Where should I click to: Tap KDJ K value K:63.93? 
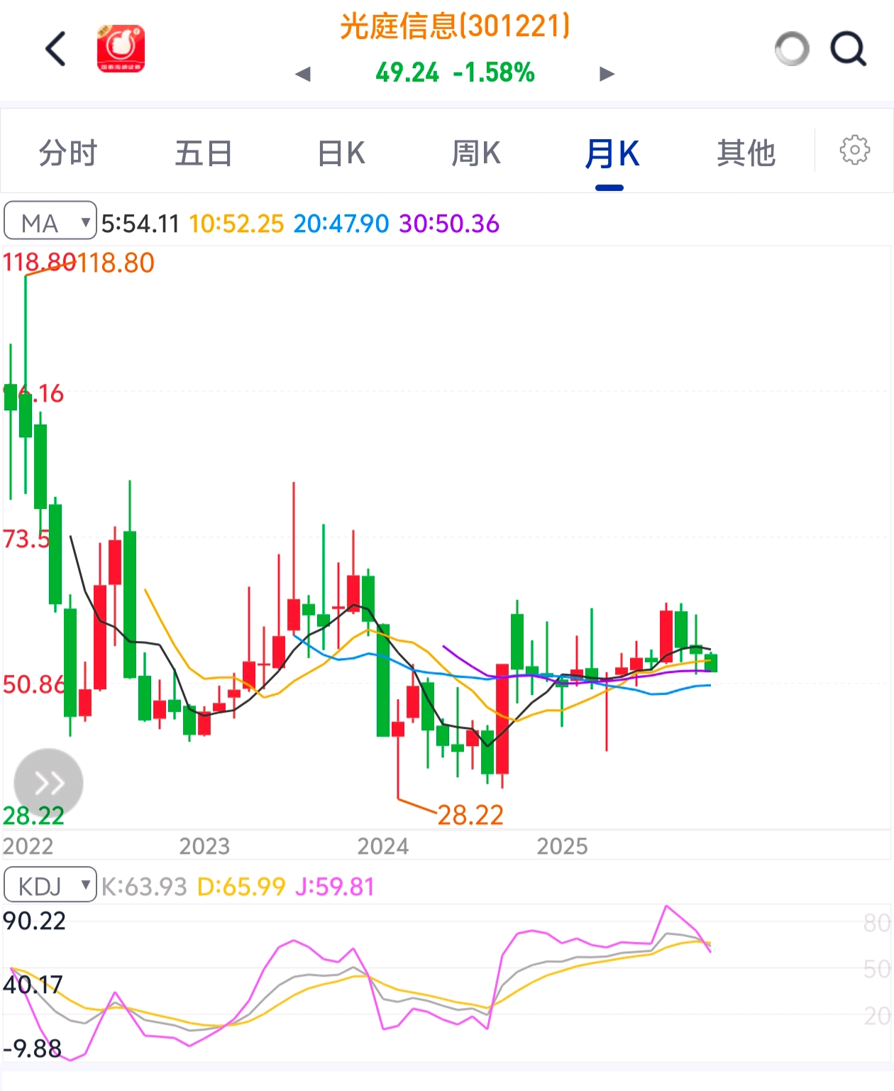coord(144,887)
